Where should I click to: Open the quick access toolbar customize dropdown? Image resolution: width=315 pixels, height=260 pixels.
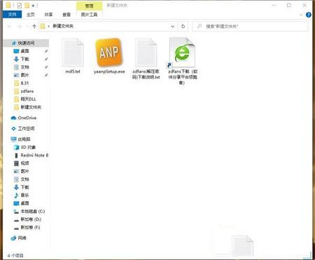point(33,6)
